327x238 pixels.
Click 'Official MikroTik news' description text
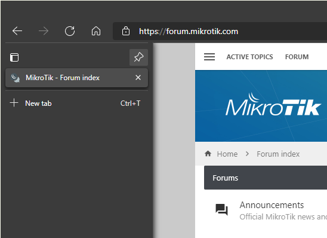pyautogui.click(x=283, y=217)
